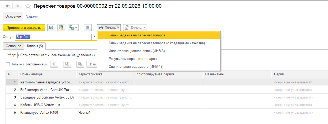Sort by Номенклатура column header
Image resolution: width=328 pixels, height=124 pixels.
(47, 74)
